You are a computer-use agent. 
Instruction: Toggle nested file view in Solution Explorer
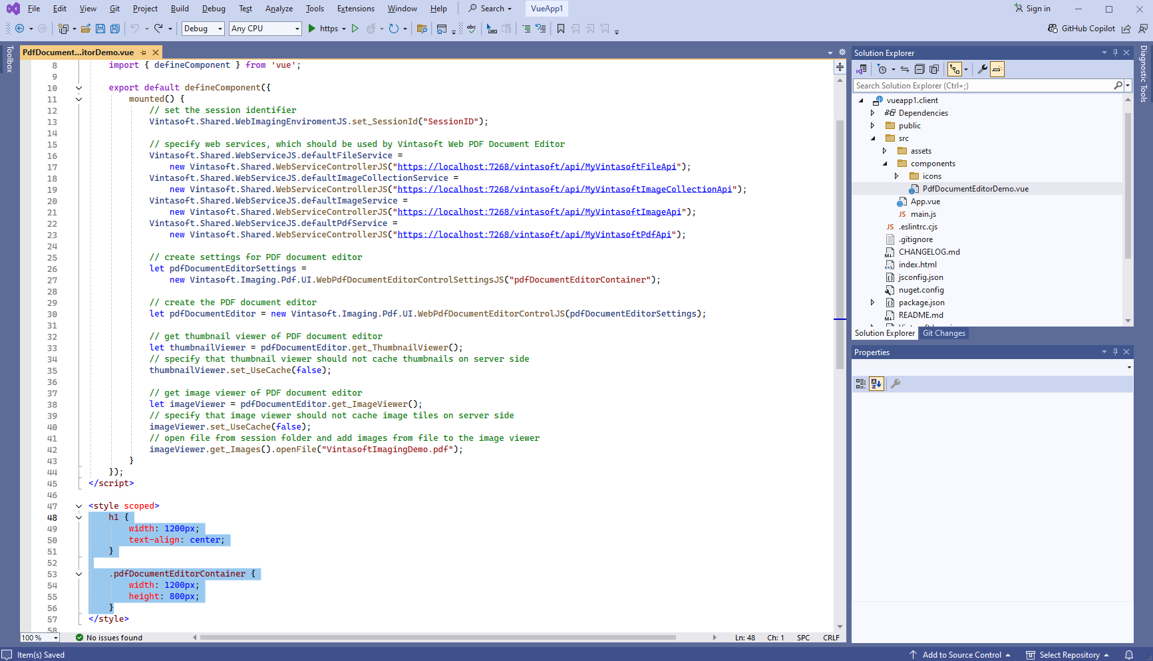pos(955,69)
